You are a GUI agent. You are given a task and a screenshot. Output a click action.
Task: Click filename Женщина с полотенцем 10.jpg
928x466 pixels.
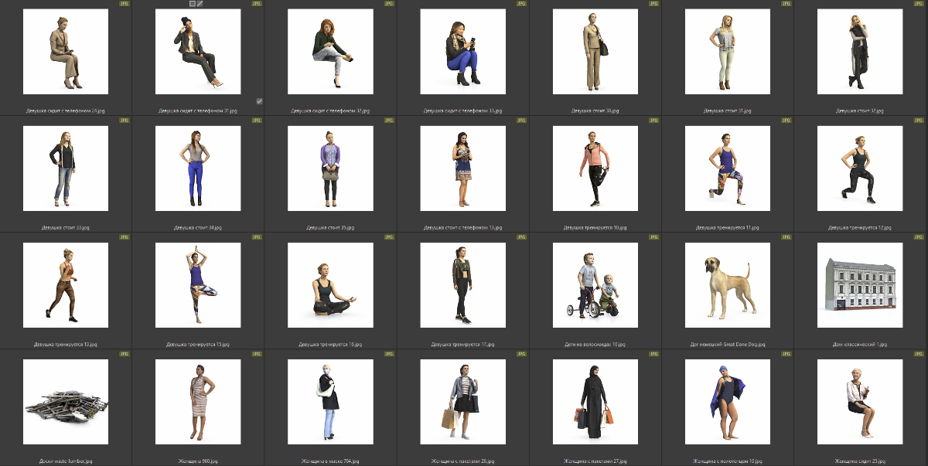click(x=728, y=461)
